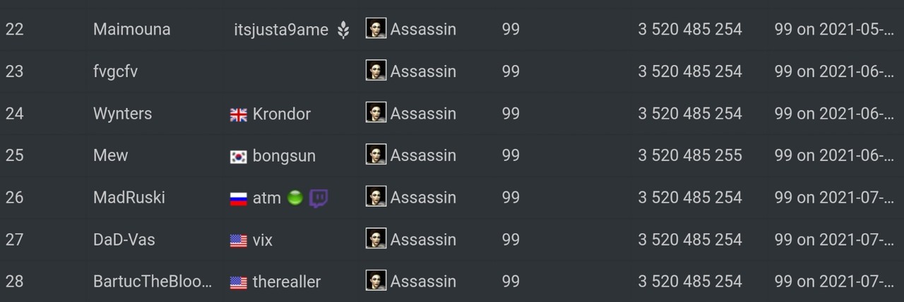Click the US flag next to vix
The height and width of the screenshot is (302, 904).
coord(239,241)
